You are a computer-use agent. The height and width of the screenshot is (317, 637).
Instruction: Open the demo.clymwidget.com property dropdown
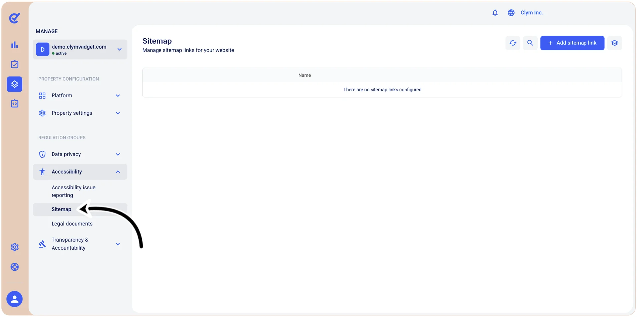pyautogui.click(x=80, y=49)
